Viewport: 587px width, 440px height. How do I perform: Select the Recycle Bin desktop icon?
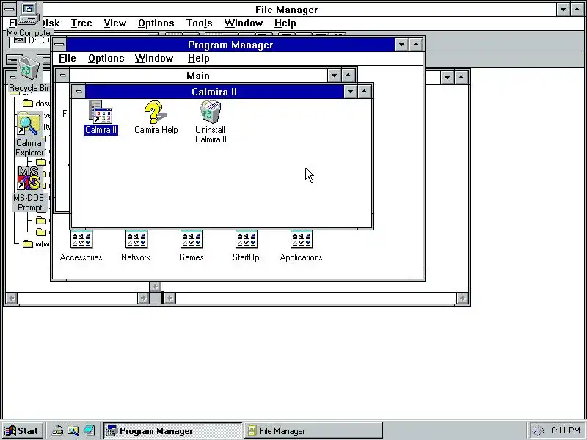29,75
